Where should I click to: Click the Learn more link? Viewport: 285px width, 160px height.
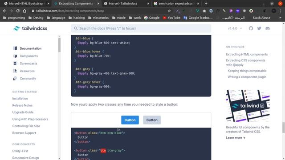pos(236,138)
